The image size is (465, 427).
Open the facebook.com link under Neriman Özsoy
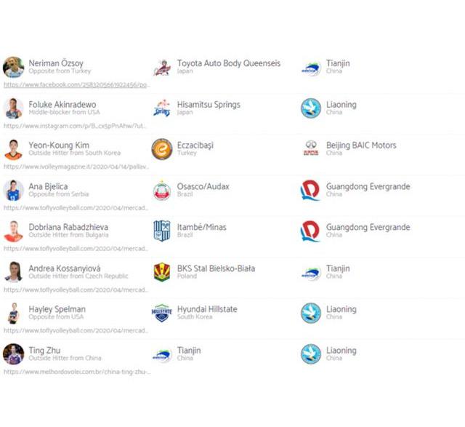coord(77,85)
